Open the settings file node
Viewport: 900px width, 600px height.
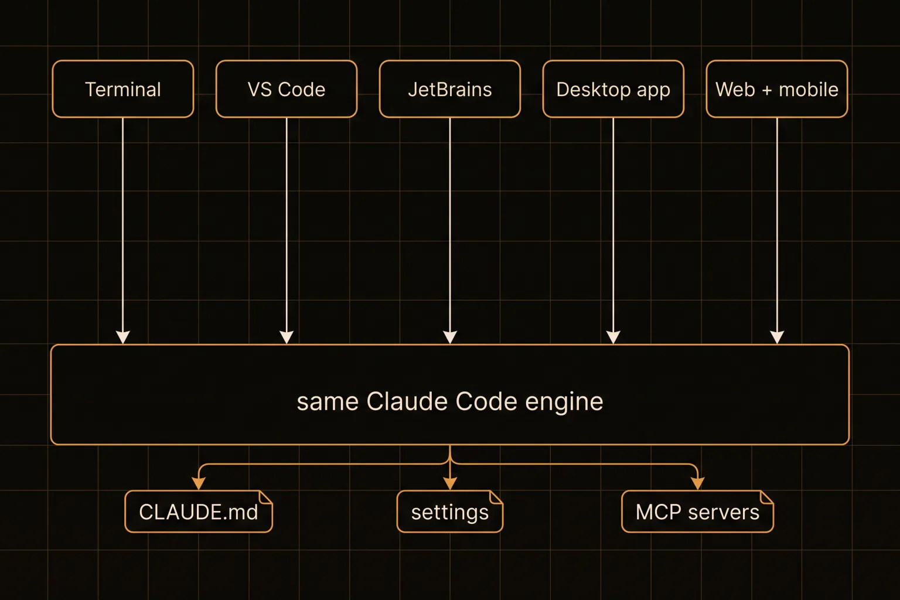pyautogui.click(x=450, y=512)
